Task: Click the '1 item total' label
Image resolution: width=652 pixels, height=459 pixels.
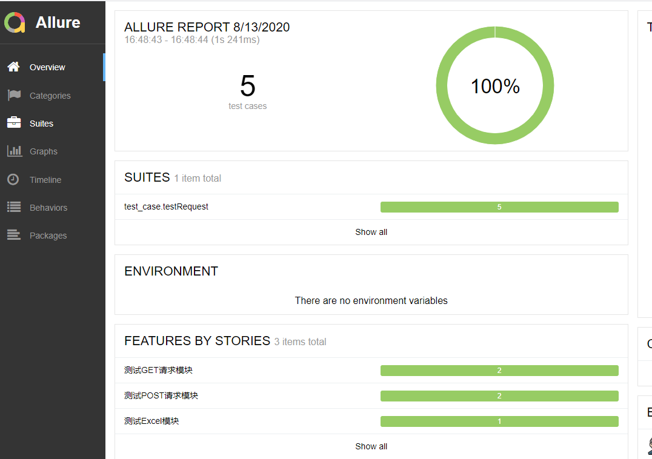Action: click(198, 178)
